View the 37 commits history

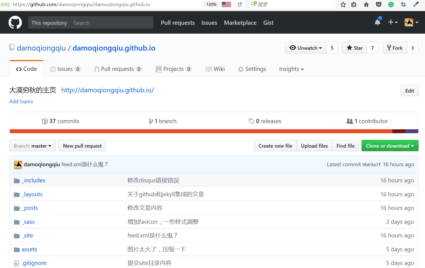pyautogui.click(x=61, y=121)
